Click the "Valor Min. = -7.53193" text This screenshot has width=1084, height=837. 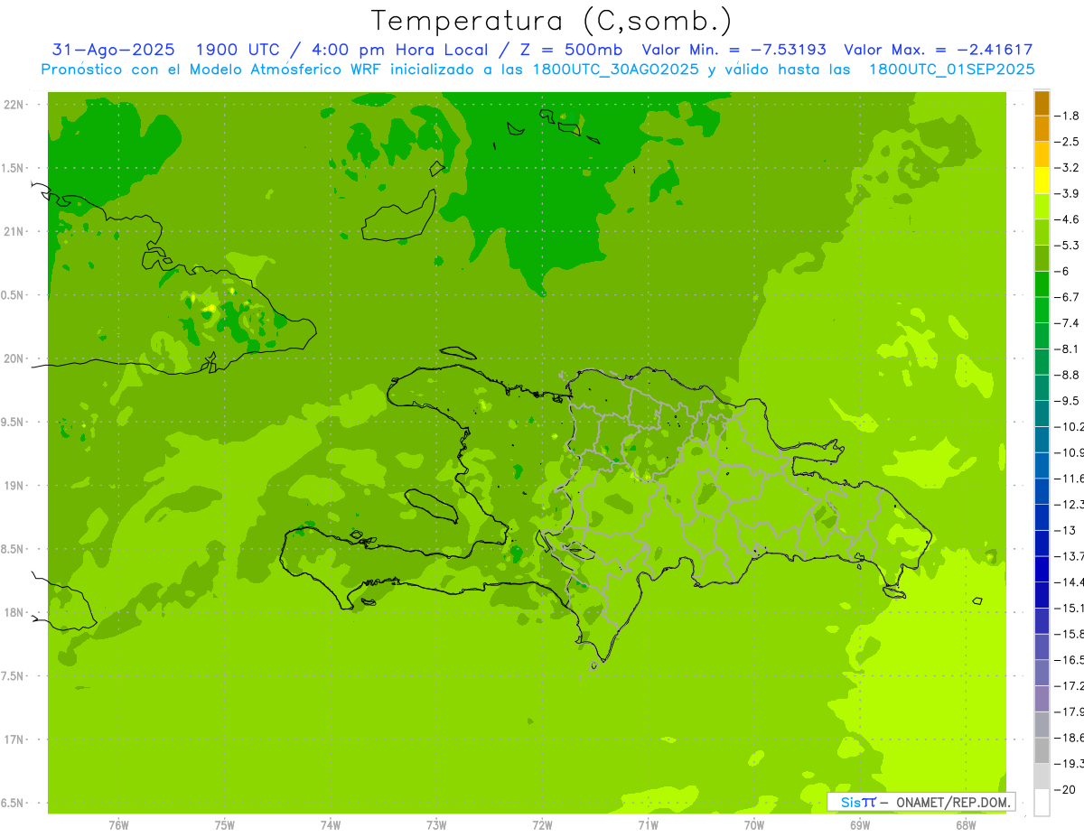point(734,51)
